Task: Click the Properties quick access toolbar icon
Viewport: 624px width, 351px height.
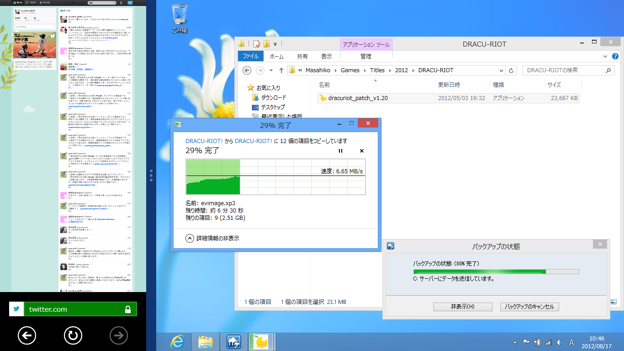Action: pyautogui.click(x=257, y=44)
